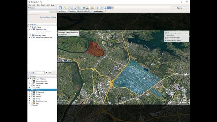Click the History link
This screenshot has height=122, width=217.
pyautogui.click(x=54, y=17)
